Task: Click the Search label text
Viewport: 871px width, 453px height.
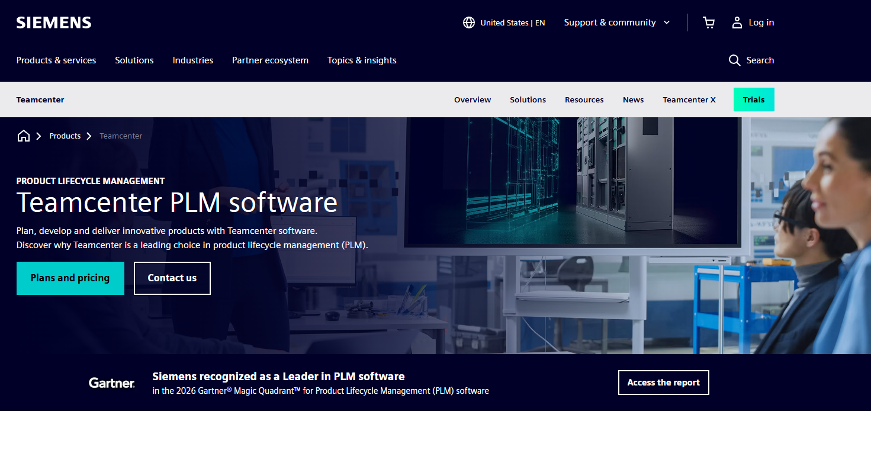Action: [760, 60]
